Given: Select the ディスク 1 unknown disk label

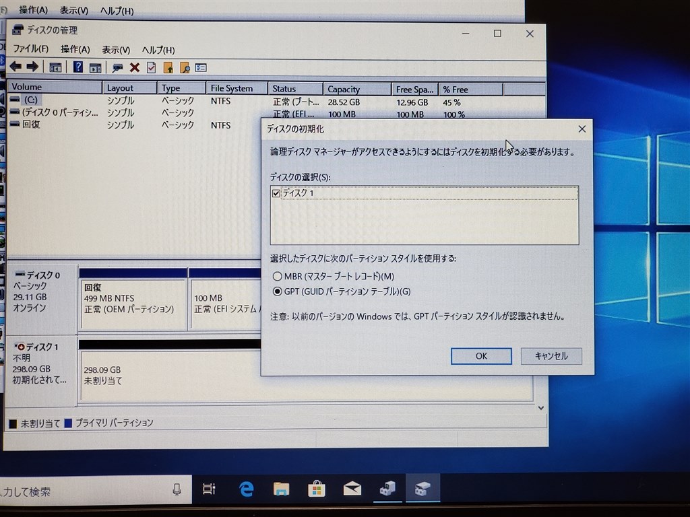Looking at the screenshot, I should (41, 371).
